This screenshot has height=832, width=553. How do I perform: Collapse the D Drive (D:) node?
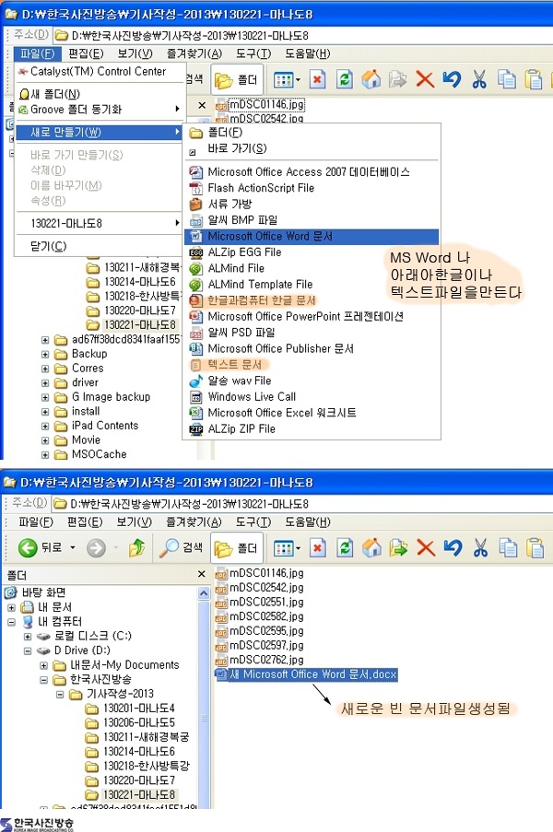pyautogui.click(x=28, y=650)
